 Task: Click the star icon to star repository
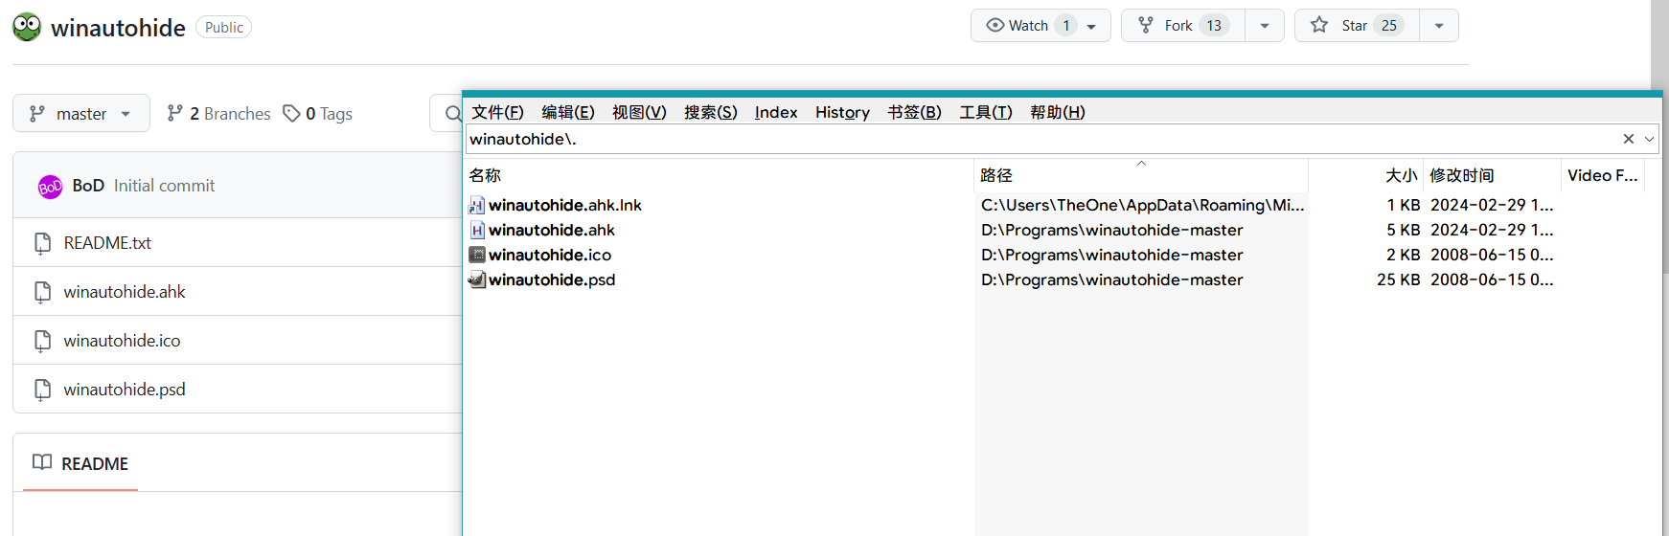[x=1319, y=26]
